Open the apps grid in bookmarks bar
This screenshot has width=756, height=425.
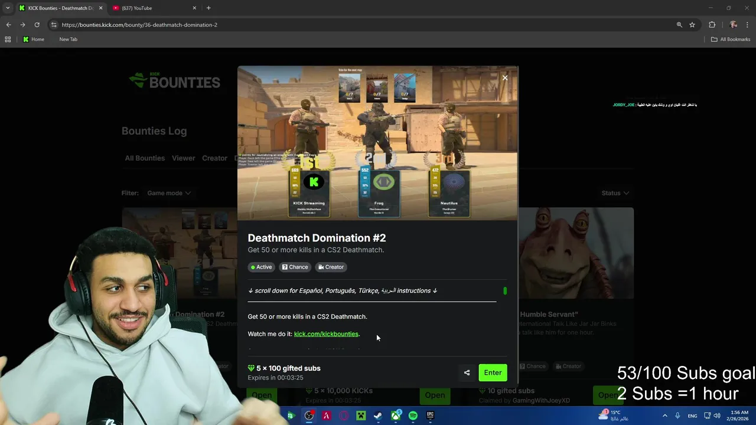click(x=8, y=40)
